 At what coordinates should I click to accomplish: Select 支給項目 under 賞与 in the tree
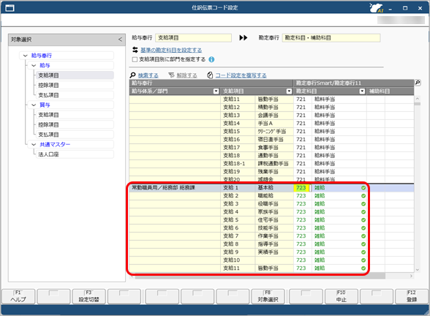coord(75,115)
